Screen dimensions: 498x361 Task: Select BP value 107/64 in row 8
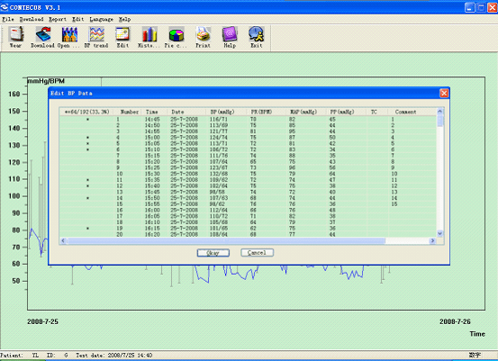(x=219, y=162)
